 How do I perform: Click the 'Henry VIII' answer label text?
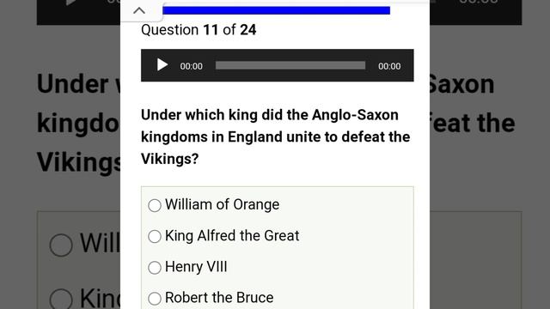(x=196, y=267)
